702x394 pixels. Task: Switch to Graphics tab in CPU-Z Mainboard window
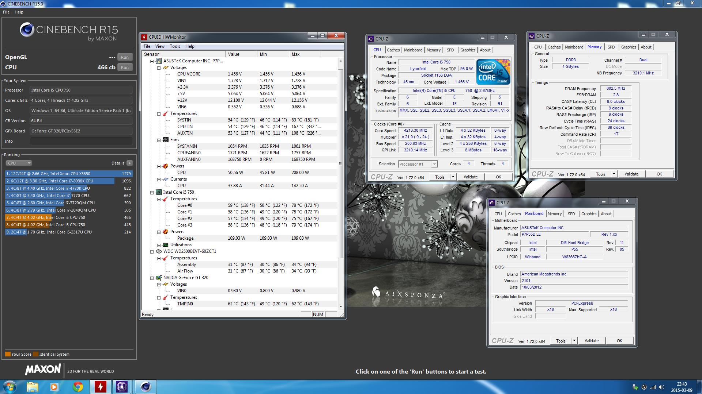tap(589, 214)
